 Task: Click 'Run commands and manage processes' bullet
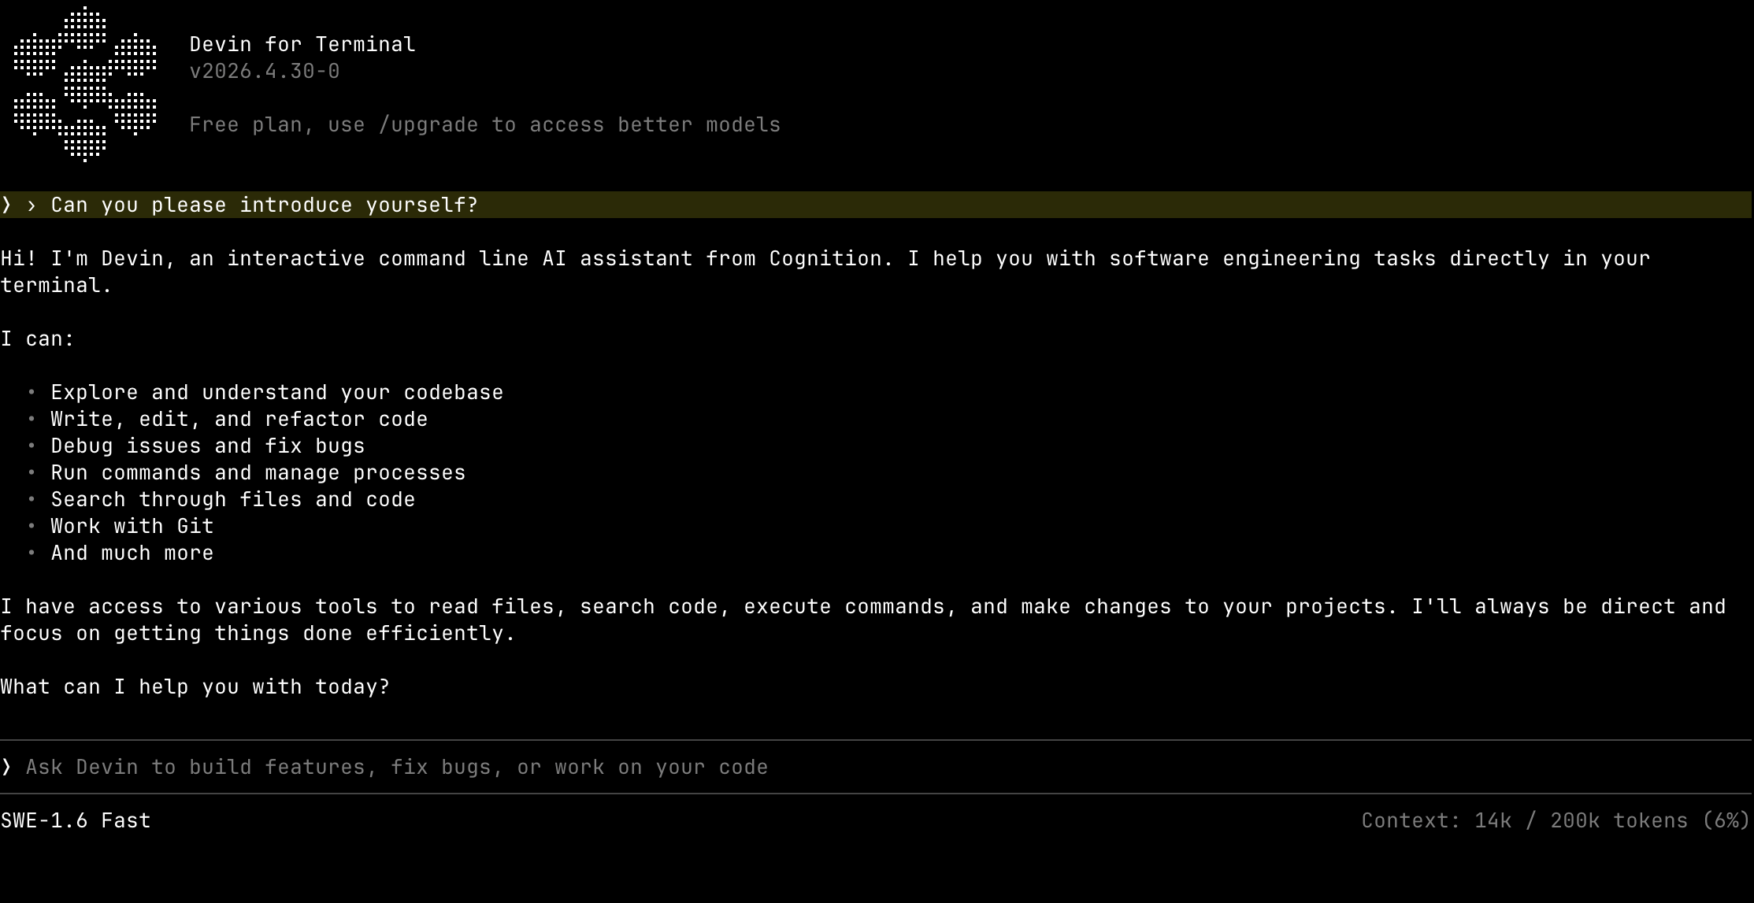[258, 472]
